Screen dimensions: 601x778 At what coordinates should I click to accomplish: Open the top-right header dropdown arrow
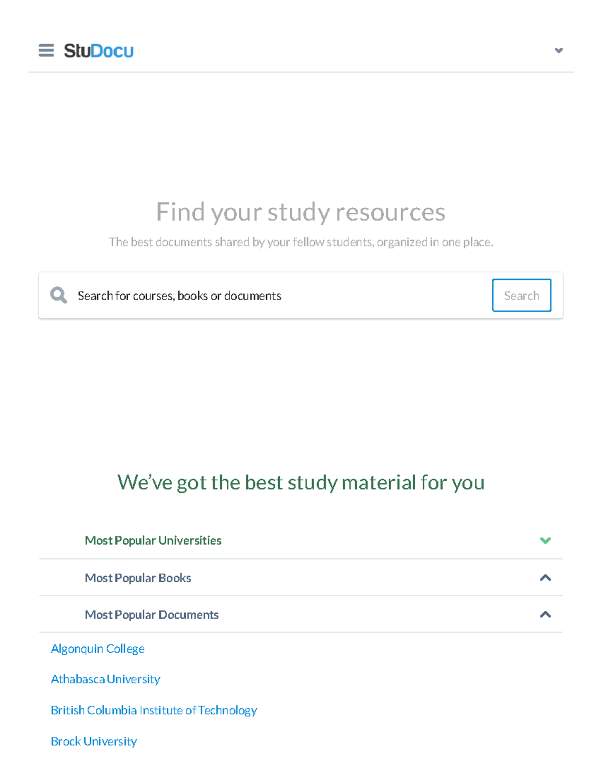(558, 51)
